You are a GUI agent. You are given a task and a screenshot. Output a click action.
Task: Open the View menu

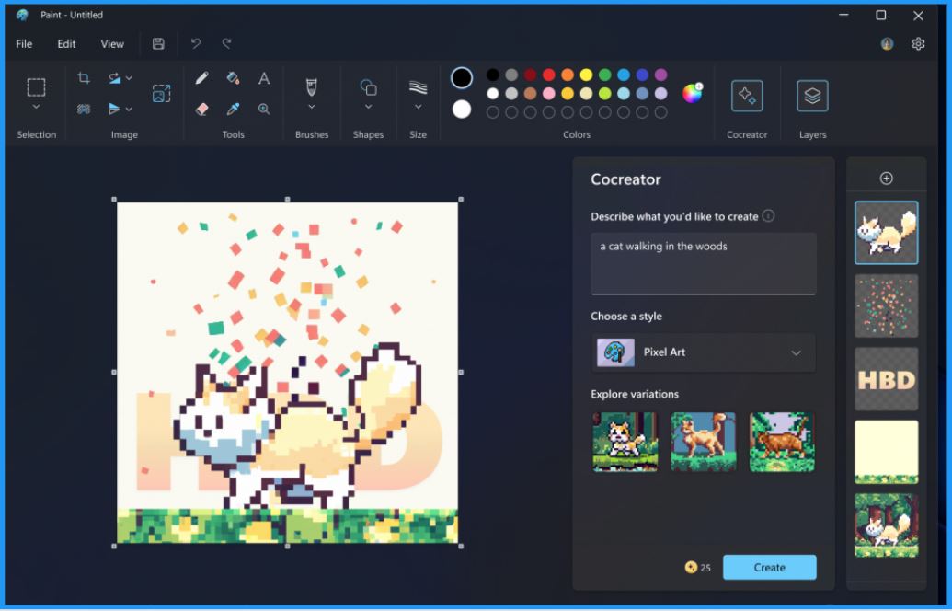pos(112,44)
